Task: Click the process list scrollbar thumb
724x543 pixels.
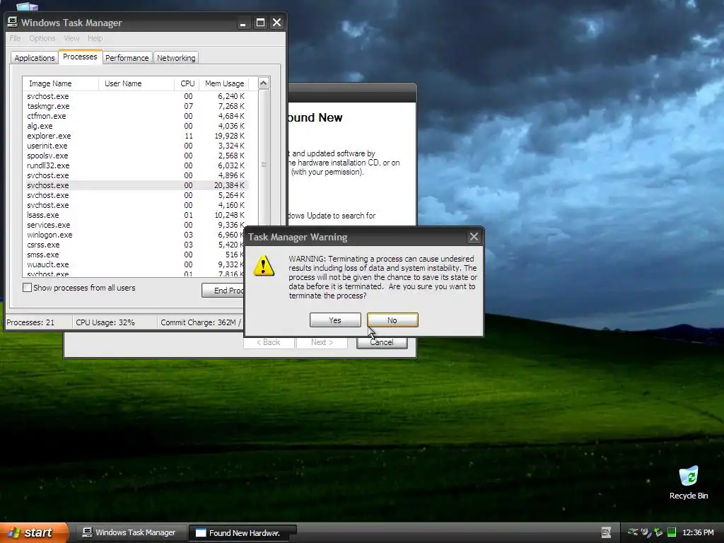Action: pos(263,164)
